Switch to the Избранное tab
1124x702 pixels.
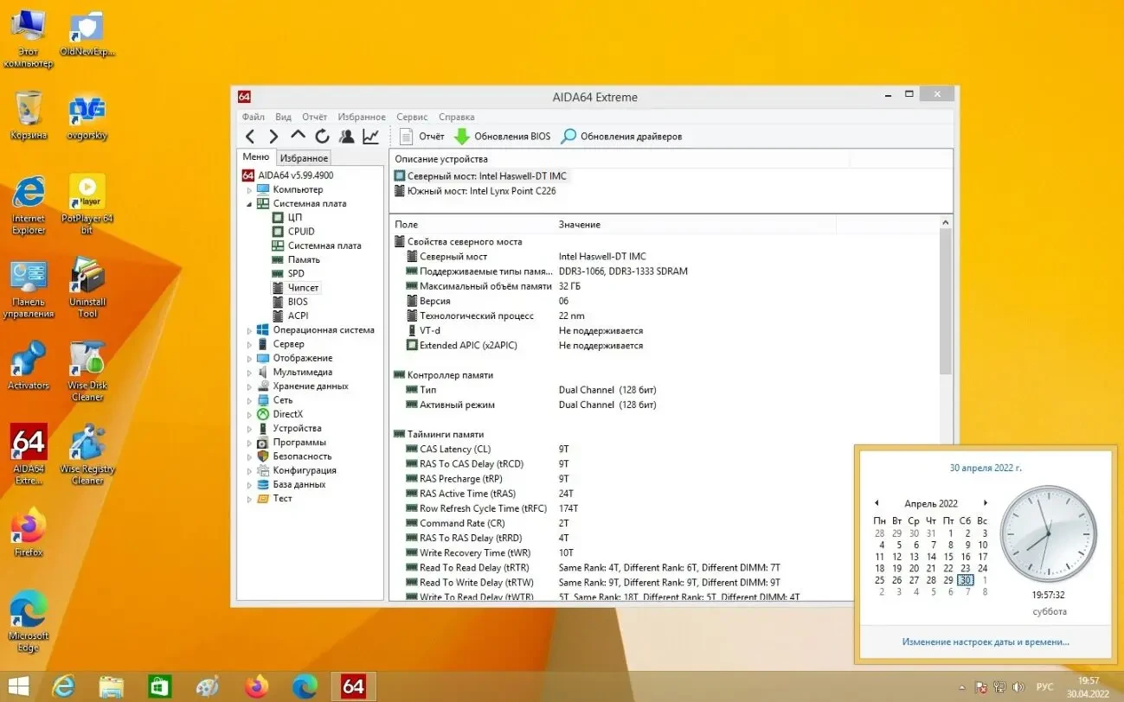coord(303,157)
